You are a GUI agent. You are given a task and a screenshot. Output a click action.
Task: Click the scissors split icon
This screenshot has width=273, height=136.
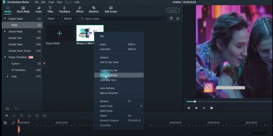[x=29, y=116]
